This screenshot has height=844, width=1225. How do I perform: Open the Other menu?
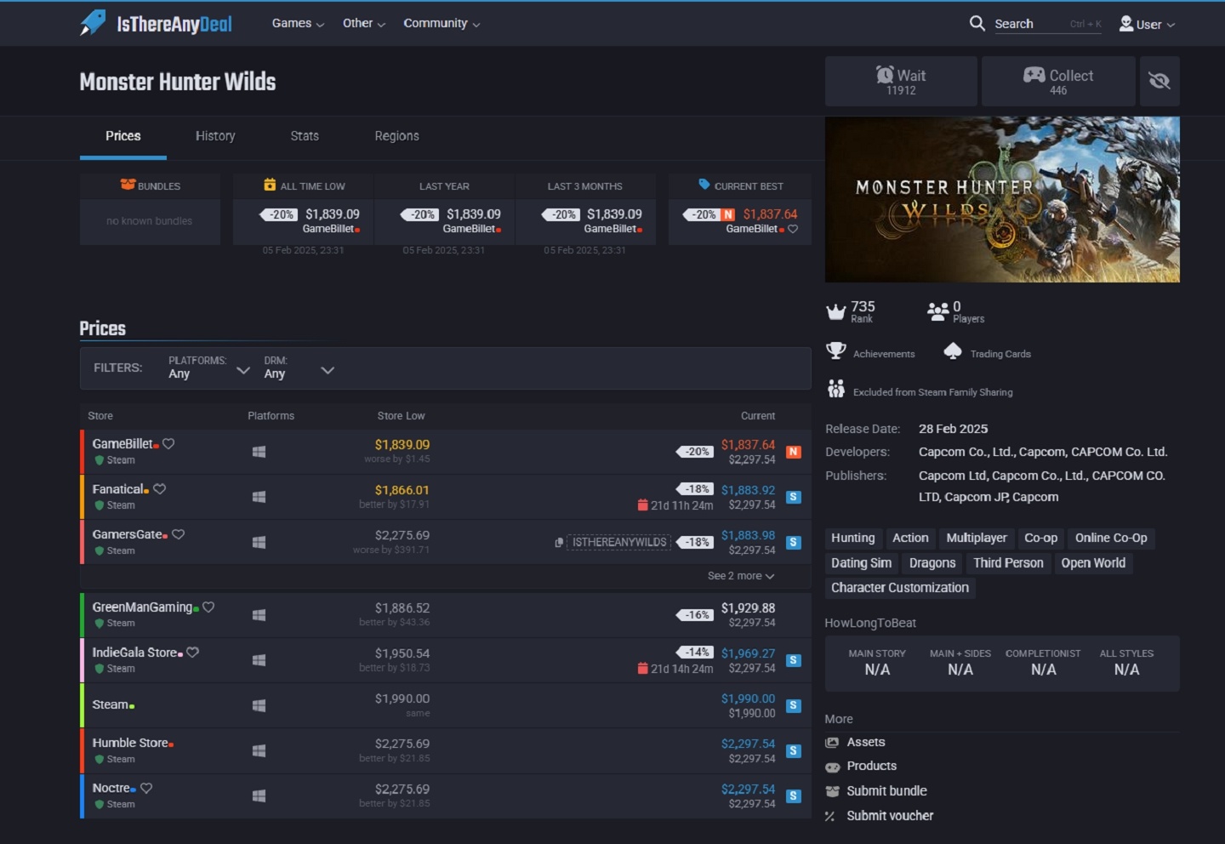click(363, 23)
